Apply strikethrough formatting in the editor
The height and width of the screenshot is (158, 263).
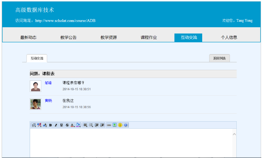[67, 125]
